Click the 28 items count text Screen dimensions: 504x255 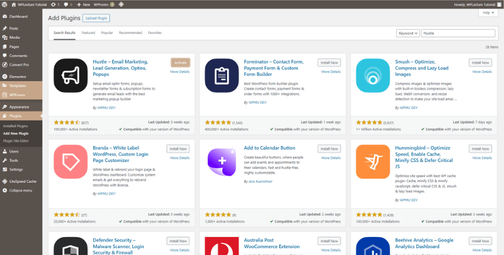[492, 47]
